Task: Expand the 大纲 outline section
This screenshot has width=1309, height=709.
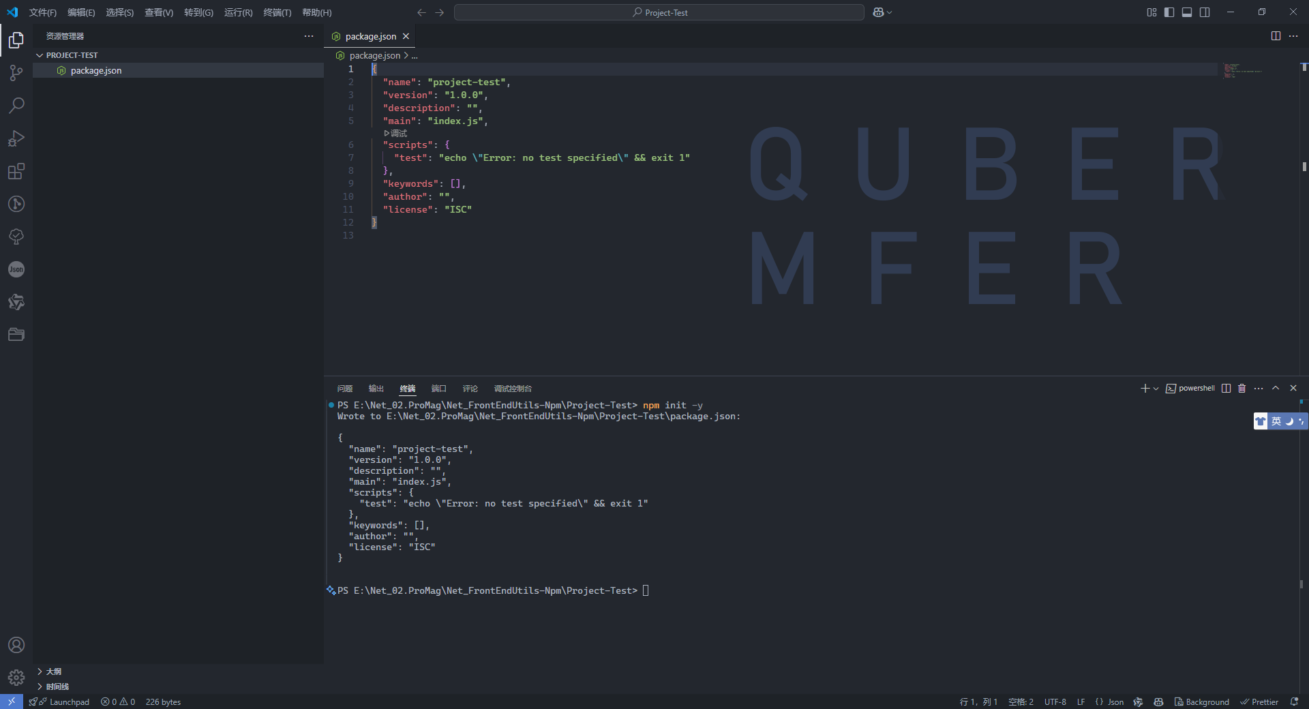Action: (40, 672)
